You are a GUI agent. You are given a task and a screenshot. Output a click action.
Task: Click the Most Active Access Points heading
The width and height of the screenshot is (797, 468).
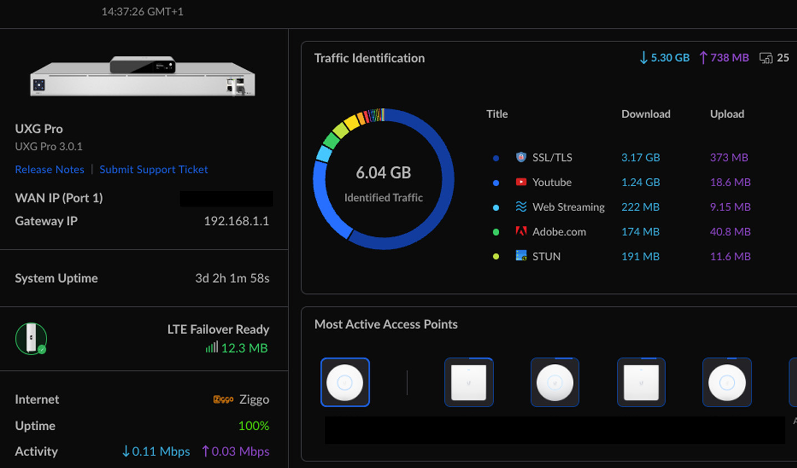(x=386, y=324)
